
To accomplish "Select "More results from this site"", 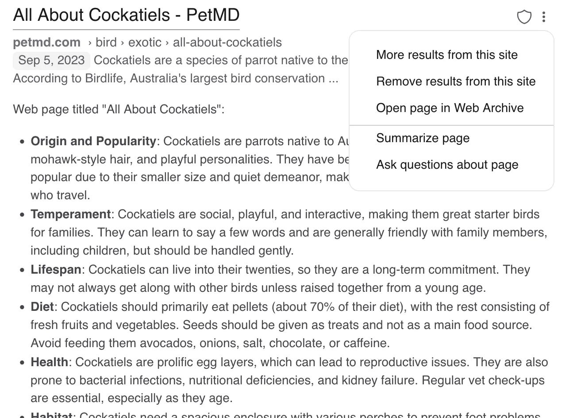I will point(446,55).
